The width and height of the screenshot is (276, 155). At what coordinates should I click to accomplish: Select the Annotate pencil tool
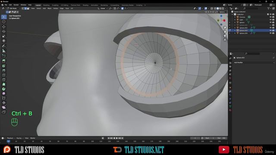pyautogui.click(x=4, y=46)
